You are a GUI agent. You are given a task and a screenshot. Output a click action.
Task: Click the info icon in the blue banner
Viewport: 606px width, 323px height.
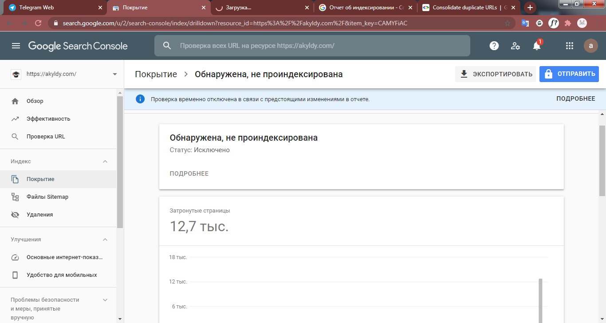[140, 99]
